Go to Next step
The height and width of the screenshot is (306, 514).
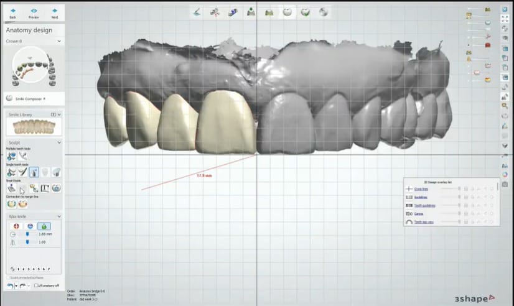tap(55, 11)
